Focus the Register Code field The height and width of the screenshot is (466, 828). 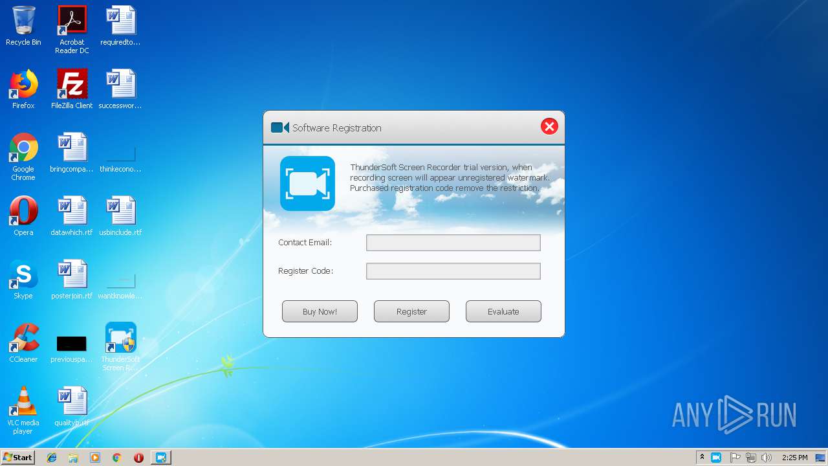click(453, 271)
